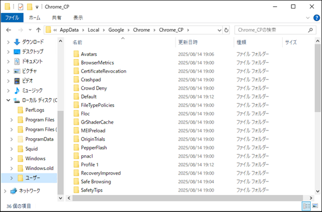Expand the ribbon with the chevron
This screenshot has width=322, height=212.
(308, 18)
